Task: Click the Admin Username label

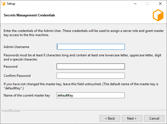Action: click(x=16, y=47)
